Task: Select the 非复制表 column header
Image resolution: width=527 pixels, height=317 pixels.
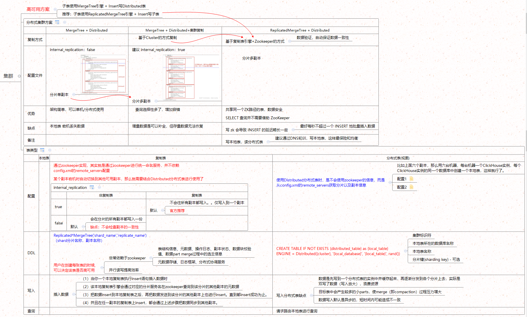Action: click(x=106, y=195)
